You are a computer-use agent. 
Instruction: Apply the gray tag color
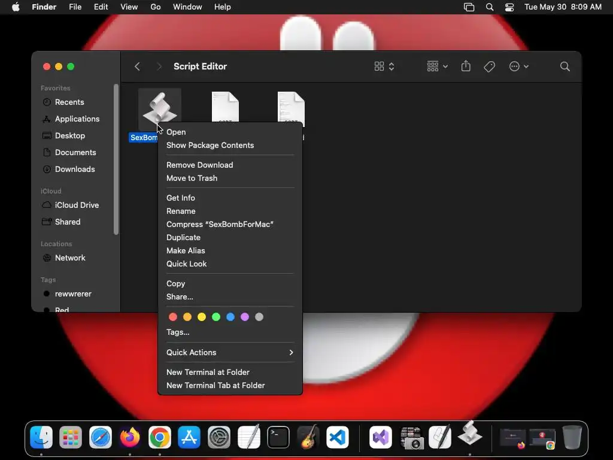259,317
